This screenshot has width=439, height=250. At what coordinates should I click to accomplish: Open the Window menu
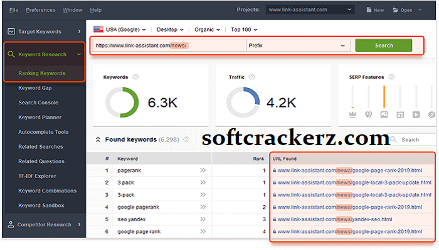click(73, 10)
